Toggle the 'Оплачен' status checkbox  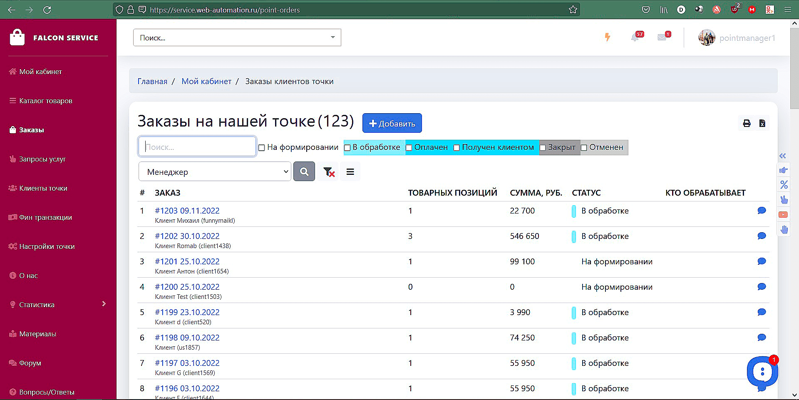click(409, 148)
